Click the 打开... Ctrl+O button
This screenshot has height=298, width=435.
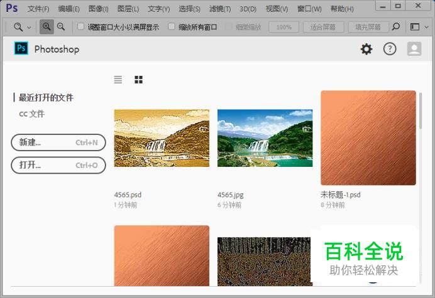click(58, 165)
